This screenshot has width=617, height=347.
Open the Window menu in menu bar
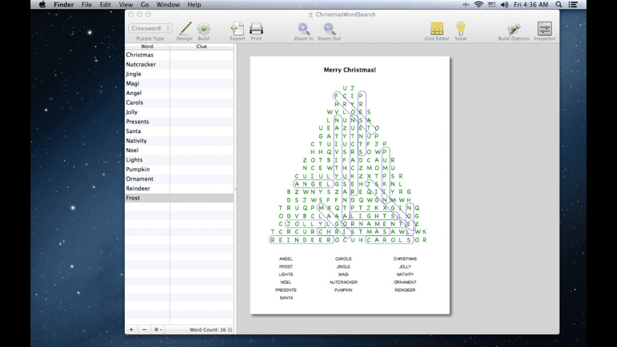pyautogui.click(x=168, y=4)
